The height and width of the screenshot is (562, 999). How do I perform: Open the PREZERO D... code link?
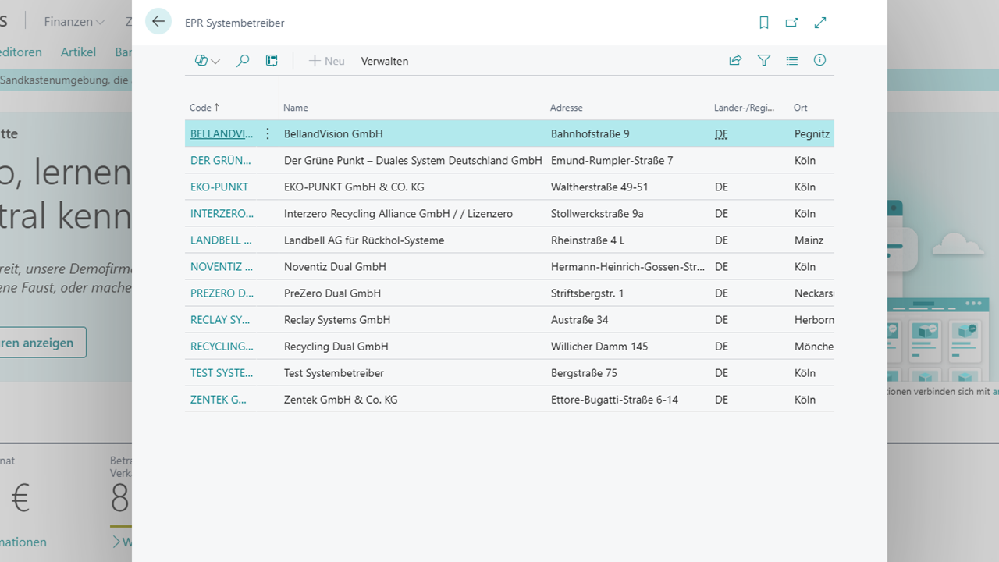point(222,293)
